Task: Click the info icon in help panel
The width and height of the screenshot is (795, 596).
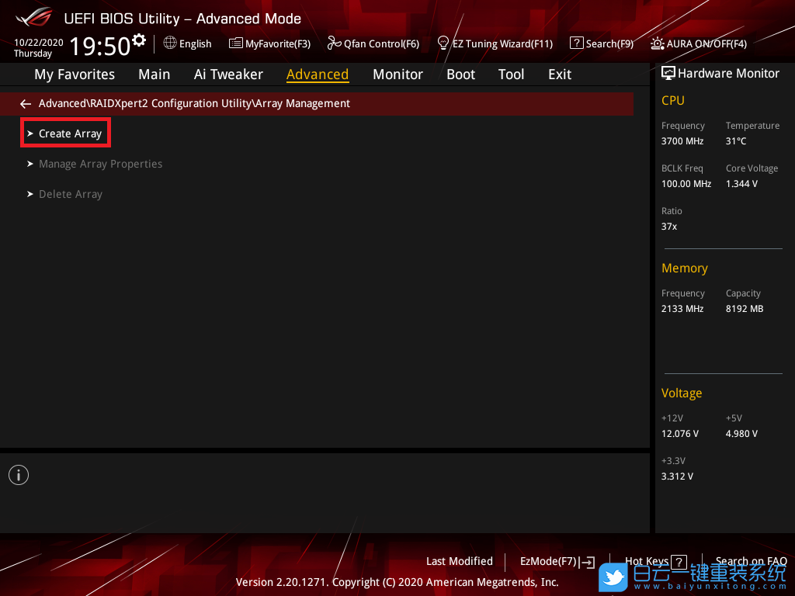Action: pos(19,475)
